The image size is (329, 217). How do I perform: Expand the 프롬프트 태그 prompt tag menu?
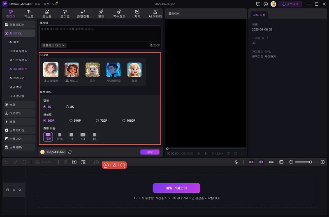coord(54,45)
